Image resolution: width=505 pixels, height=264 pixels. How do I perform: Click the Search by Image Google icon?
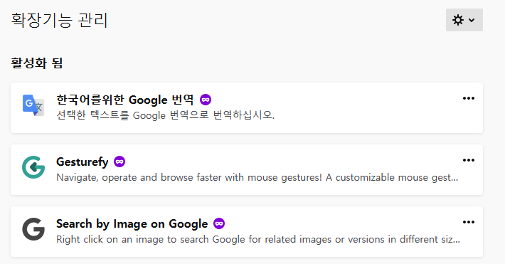click(33, 229)
